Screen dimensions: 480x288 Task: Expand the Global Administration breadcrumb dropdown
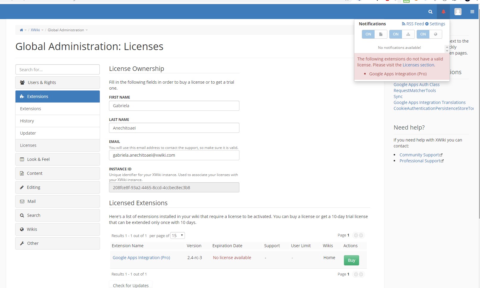(x=86, y=30)
